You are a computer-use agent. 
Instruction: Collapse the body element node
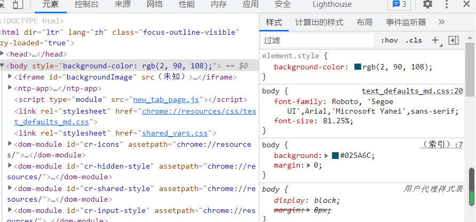pyautogui.click(x=3, y=65)
